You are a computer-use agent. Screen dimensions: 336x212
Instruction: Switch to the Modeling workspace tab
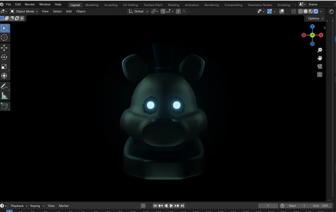point(92,5)
